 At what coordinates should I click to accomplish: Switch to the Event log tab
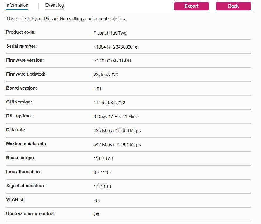coord(54,5)
